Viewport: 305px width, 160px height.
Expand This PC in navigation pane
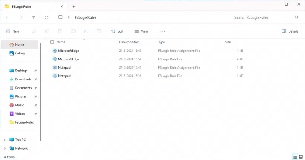[5, 140]
